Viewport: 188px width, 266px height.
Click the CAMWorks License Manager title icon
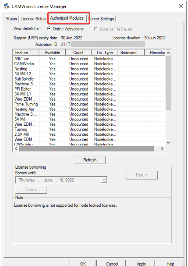7,6
